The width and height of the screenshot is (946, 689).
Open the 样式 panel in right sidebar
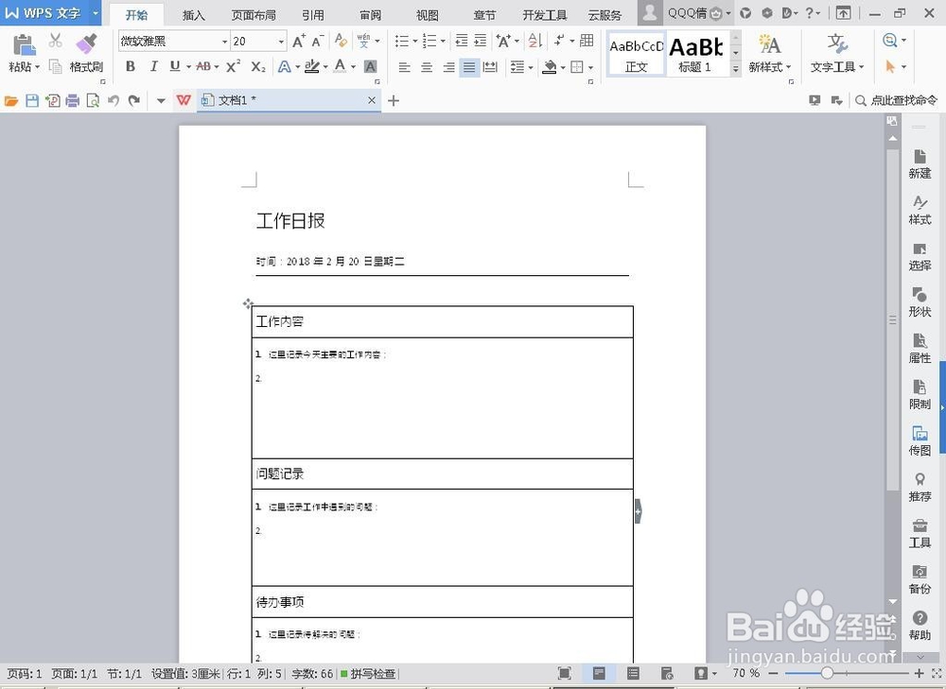tap(919, 209)
